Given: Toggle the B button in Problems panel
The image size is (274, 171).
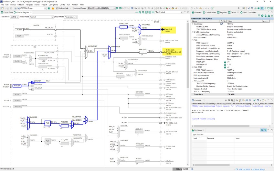Looking at the screenshot, I should [261, 130].
